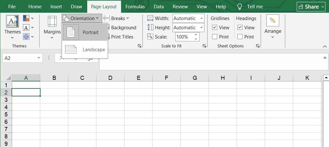Expand the formula bar chevron

click(325, 58)
